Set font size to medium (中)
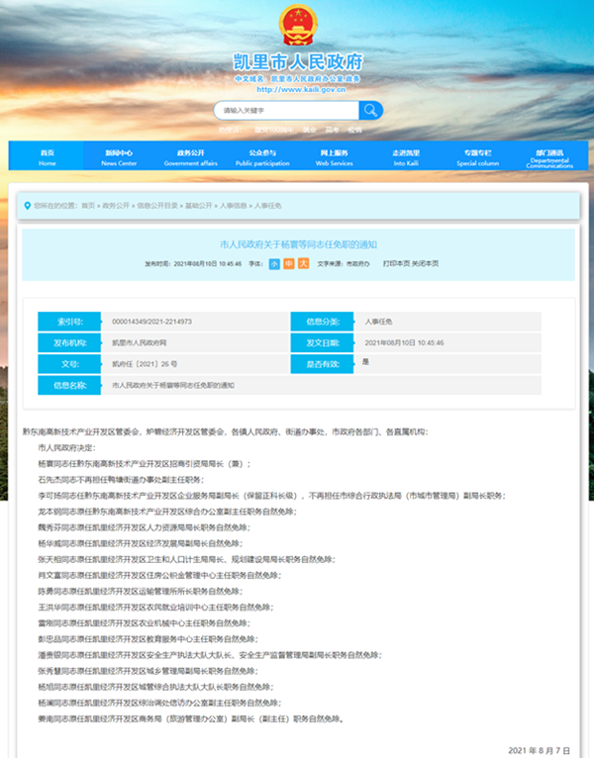The image size is (594, 758). point(289,264)
